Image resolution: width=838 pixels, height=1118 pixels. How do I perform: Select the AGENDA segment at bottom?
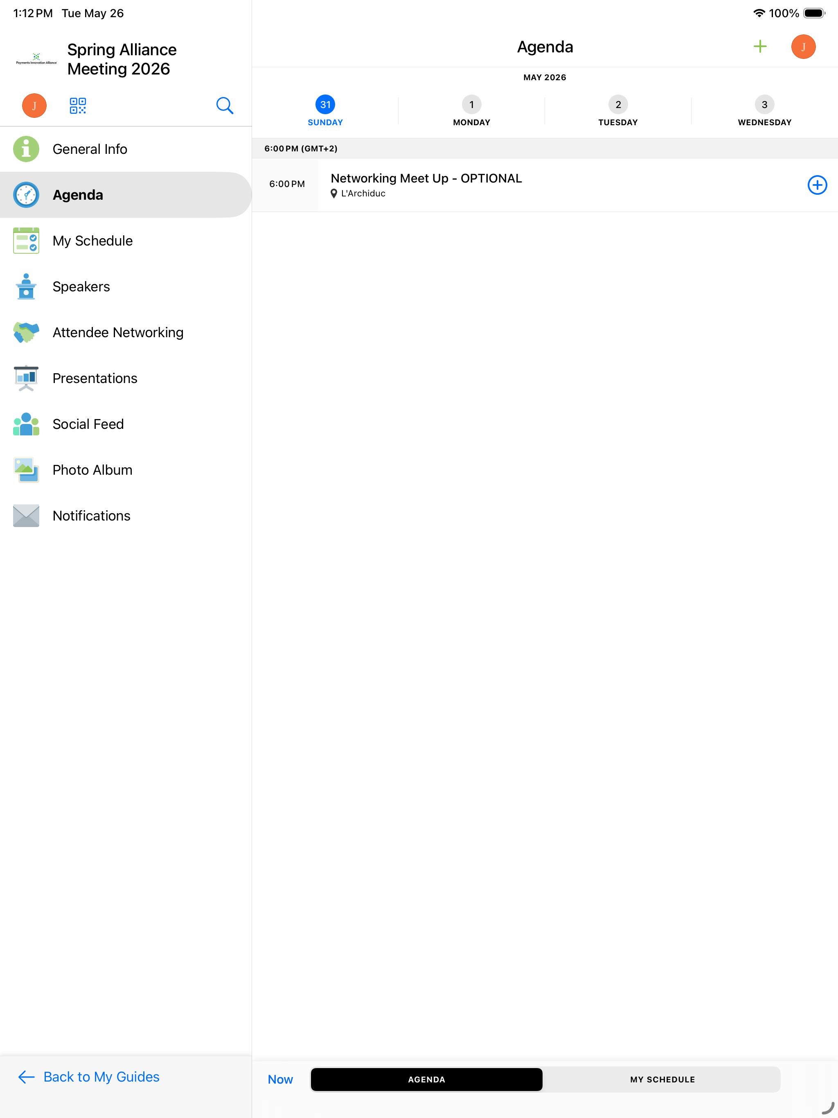pos(427,1079)
